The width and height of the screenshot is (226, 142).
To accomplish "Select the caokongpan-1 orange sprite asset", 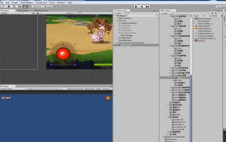I will point(205,28).
